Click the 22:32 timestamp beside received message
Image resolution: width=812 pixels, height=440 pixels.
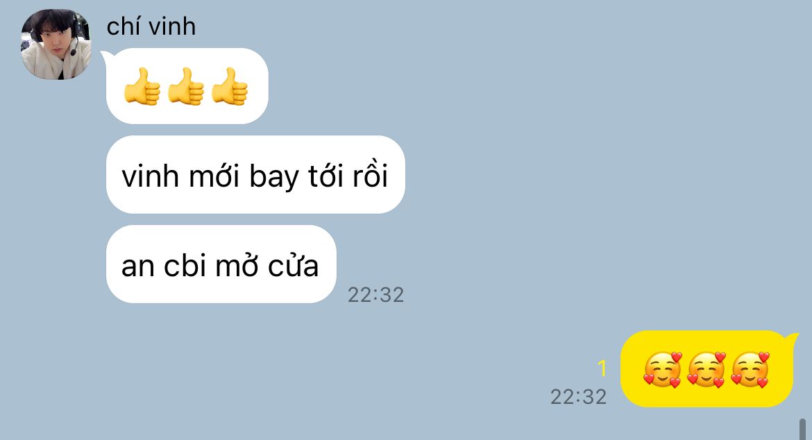375,295
